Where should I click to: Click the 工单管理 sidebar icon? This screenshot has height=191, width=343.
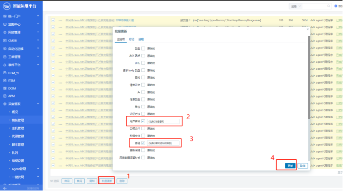click(x=5, y=57)
